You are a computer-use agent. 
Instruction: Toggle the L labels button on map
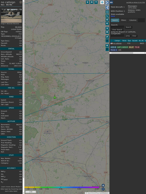107,16
